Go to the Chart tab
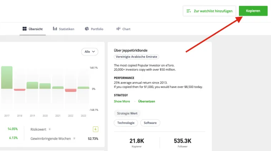The height and width of the screenshot is (151, 271). coord(123,29)
